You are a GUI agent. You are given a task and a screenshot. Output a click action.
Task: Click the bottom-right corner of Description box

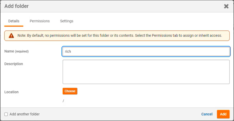coord(228,82)
